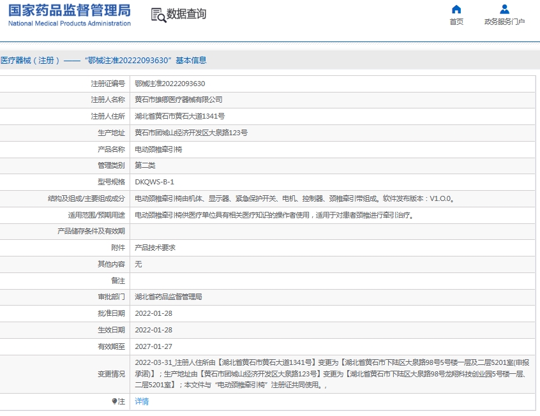
Task: Click the 政务服务门户 text label
Action: (504, 22)
